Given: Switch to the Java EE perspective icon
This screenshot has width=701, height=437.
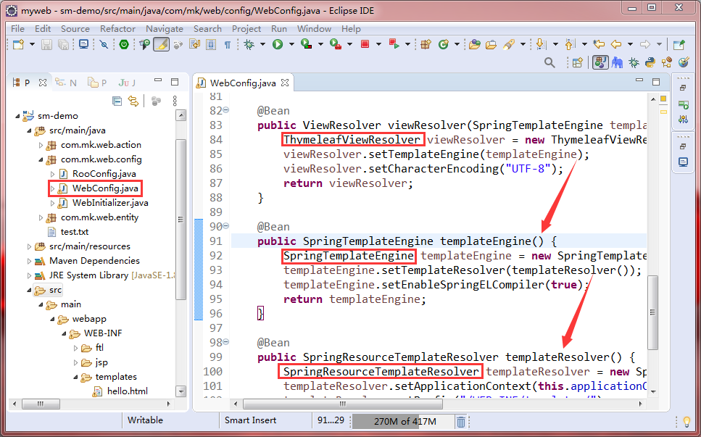Looking at the screenshot, I should [x=600, y=62].
